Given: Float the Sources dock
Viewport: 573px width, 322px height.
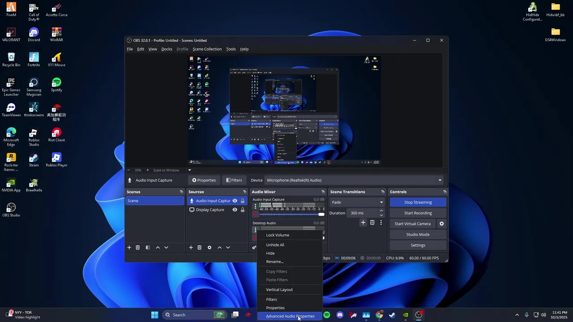Looking at the screenshot, I should coord(244,192).
